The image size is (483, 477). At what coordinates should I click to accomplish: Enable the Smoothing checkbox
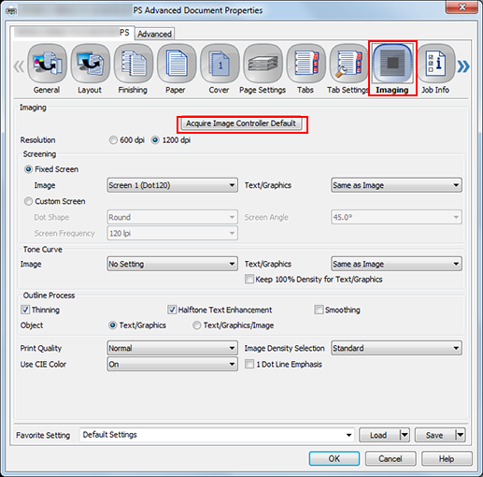319,310
